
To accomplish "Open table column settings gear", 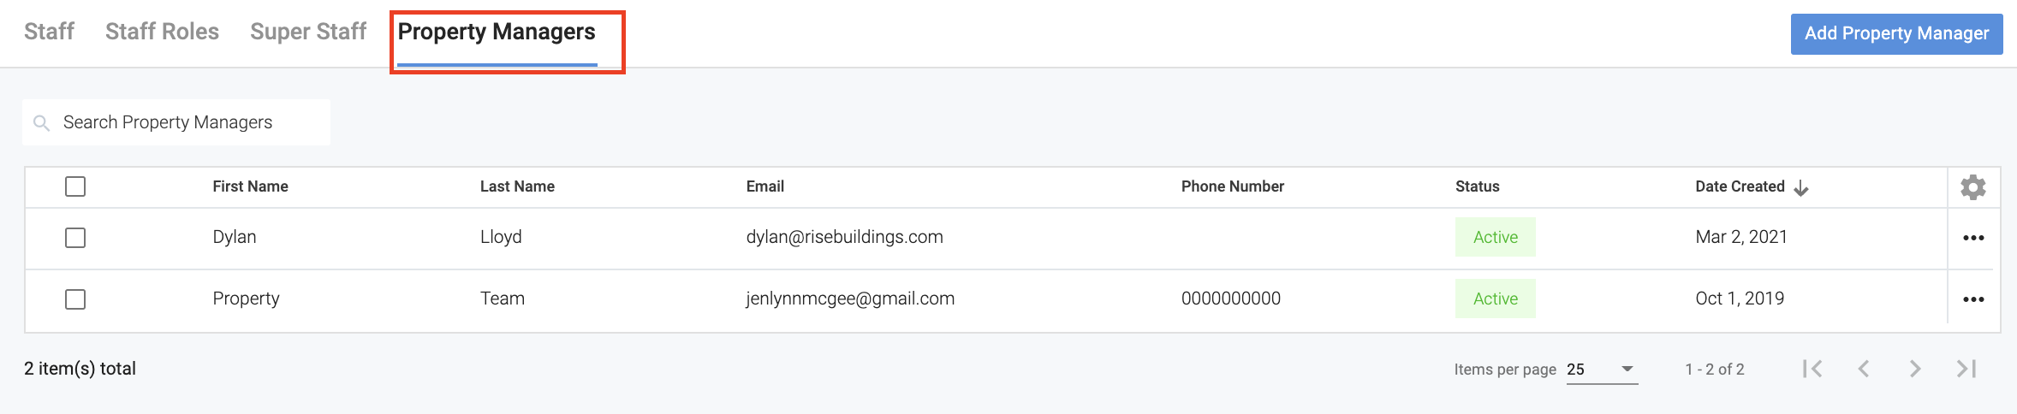I will pos(1973,187).
